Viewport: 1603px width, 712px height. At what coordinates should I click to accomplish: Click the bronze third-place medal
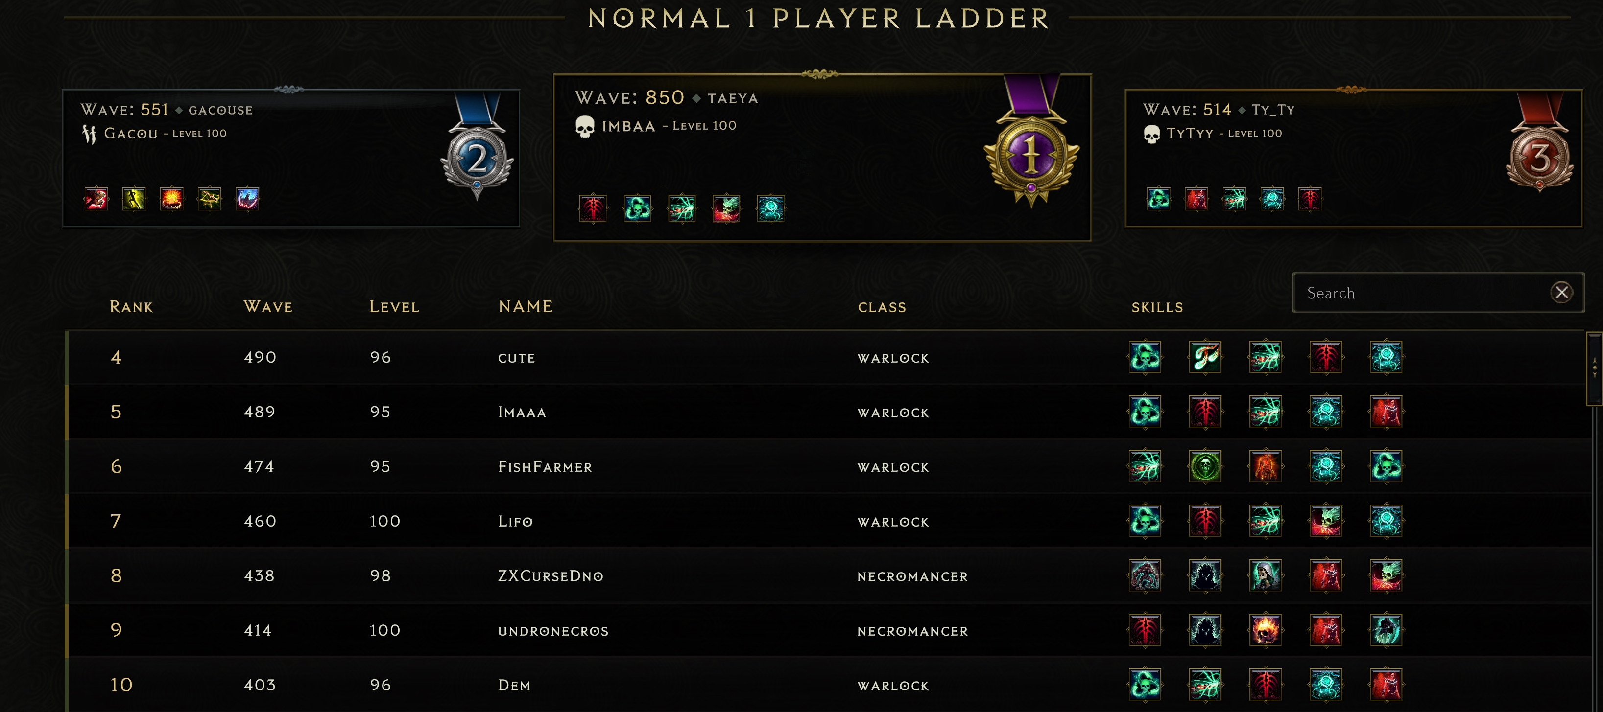[x=1539, y=159]
